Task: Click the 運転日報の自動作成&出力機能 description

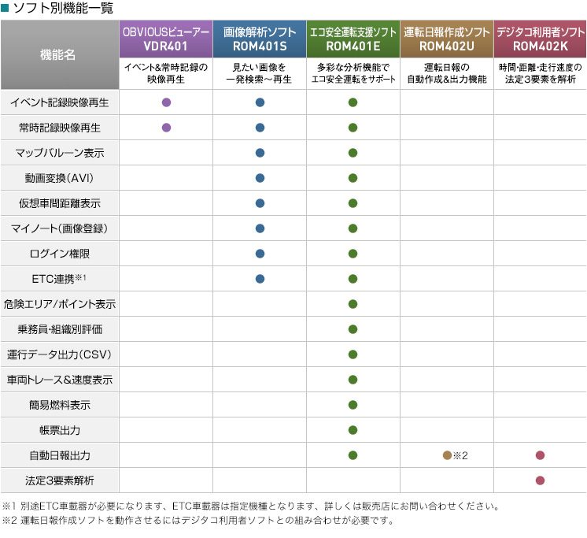Action: [447, 73]
